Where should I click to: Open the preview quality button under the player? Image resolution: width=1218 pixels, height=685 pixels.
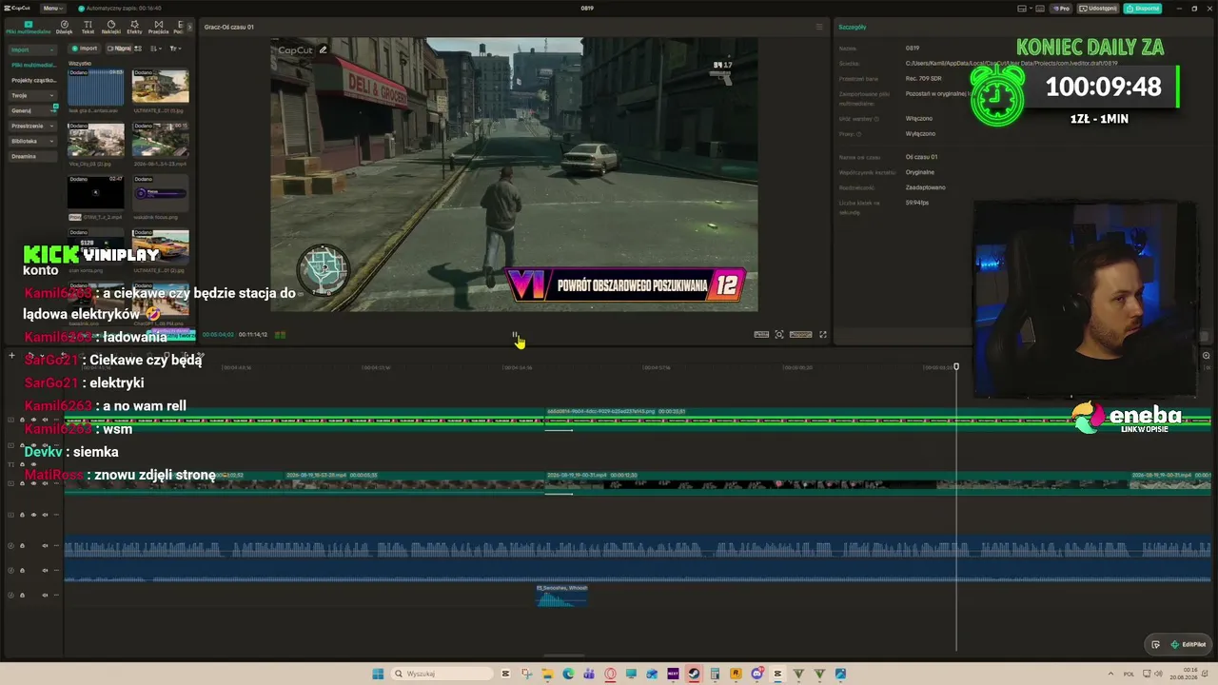761,335
